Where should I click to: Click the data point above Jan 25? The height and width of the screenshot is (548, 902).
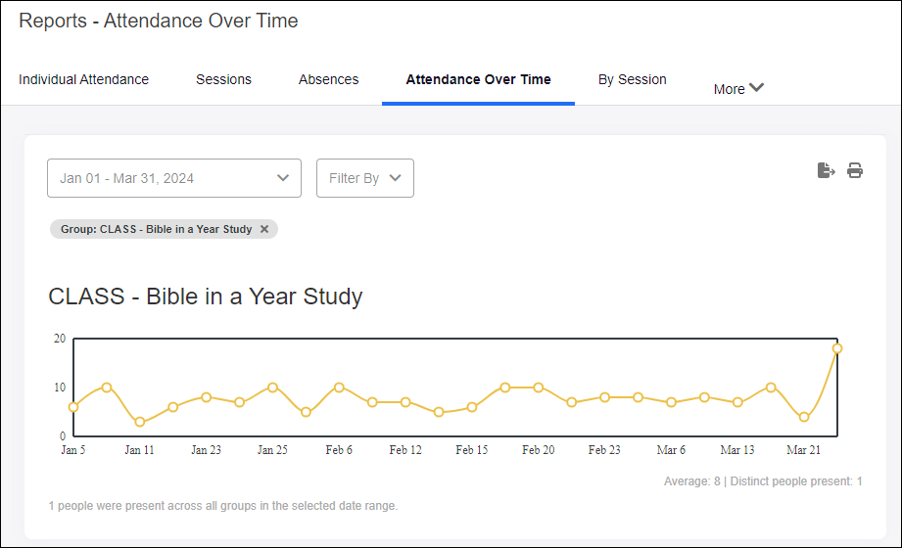click(272, 388)
